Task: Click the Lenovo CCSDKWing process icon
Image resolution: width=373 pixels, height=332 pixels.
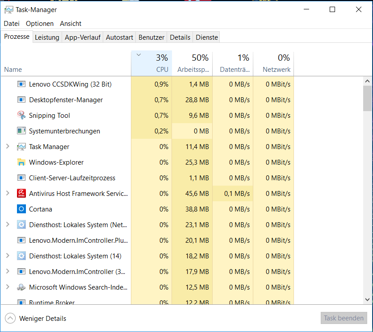Action: click(x=21, y=84)
